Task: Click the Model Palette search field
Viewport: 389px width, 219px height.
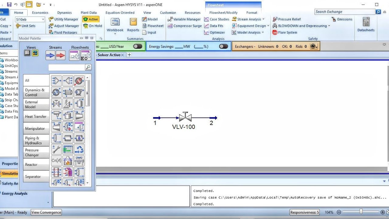Action: [x=67, y=67]
